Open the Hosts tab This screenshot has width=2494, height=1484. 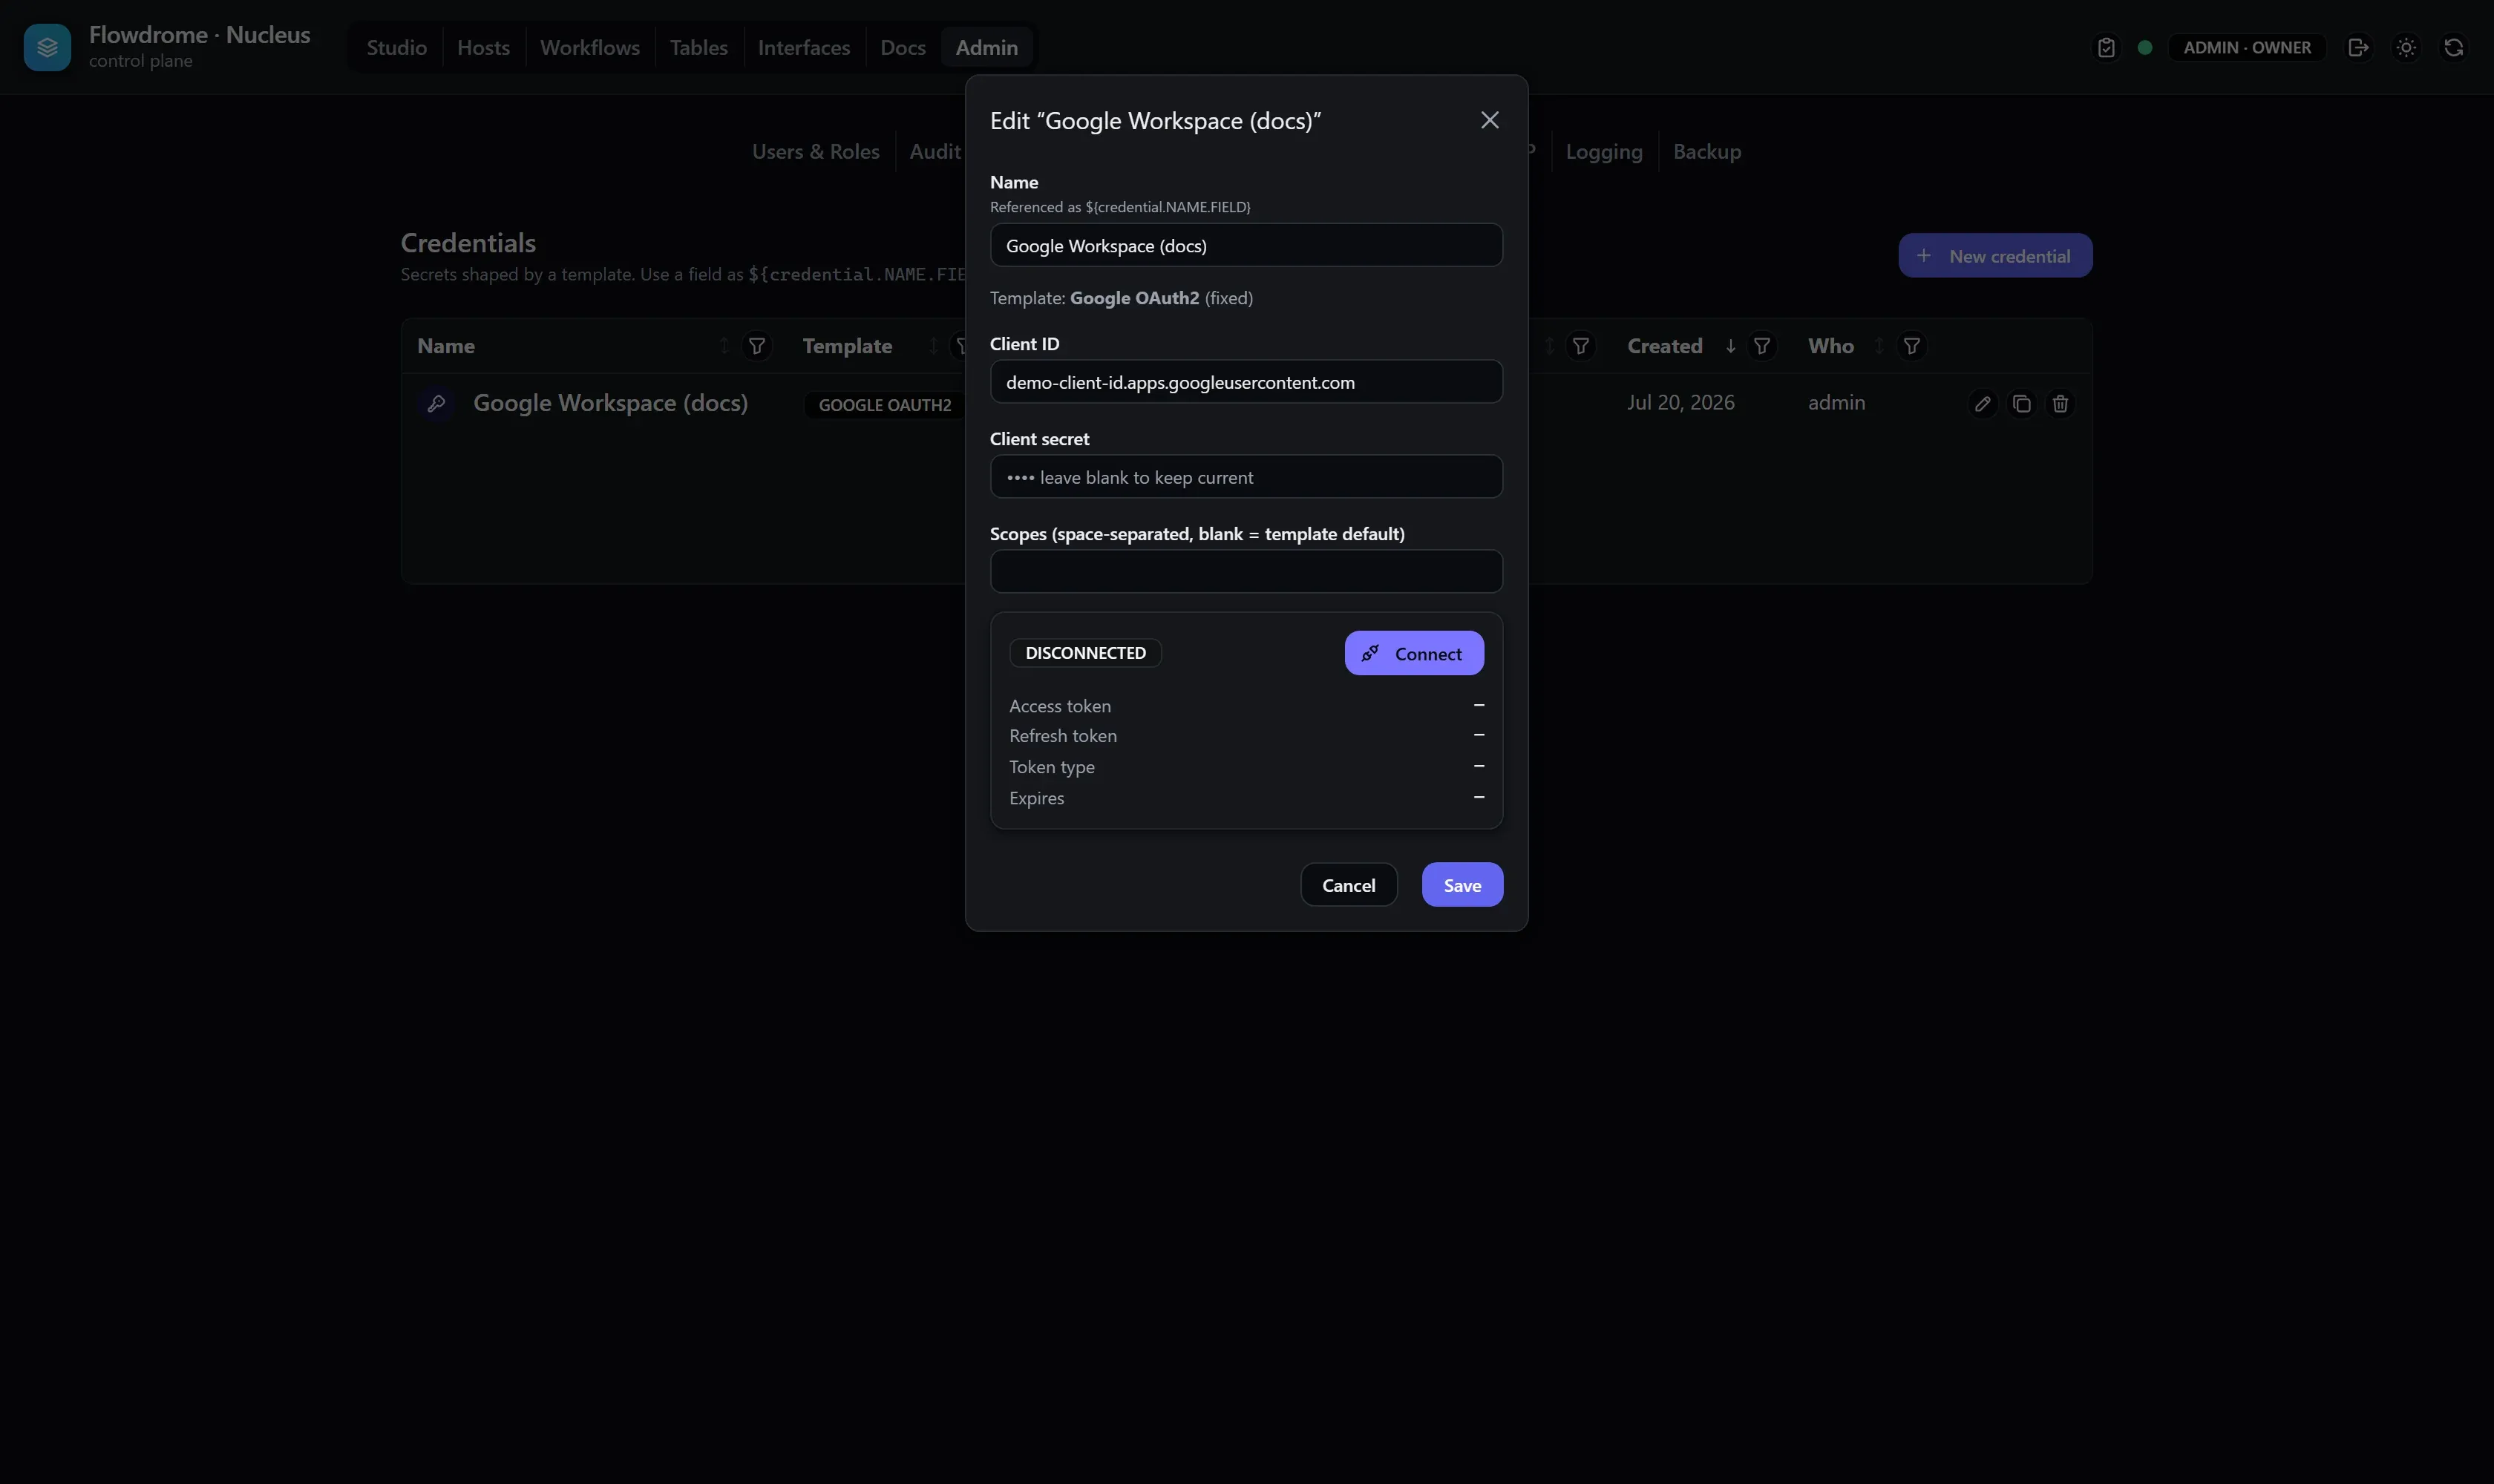483,47
